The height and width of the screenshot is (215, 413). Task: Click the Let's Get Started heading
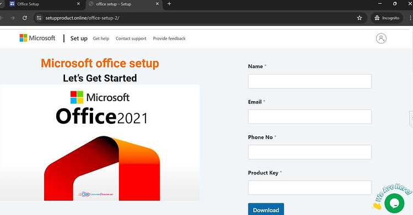[100, 78]
